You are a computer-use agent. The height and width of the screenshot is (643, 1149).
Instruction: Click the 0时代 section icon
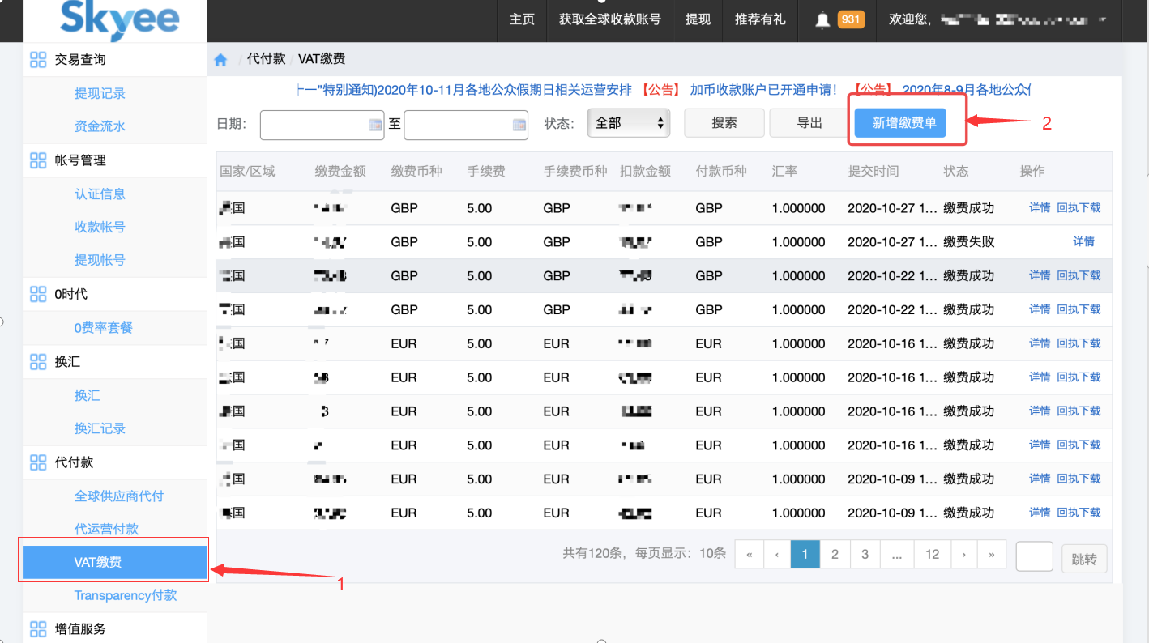click(x=38, y=294)
